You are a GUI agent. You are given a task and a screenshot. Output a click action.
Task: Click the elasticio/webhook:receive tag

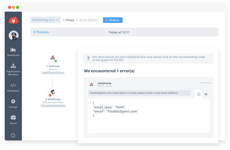[53, 73]
